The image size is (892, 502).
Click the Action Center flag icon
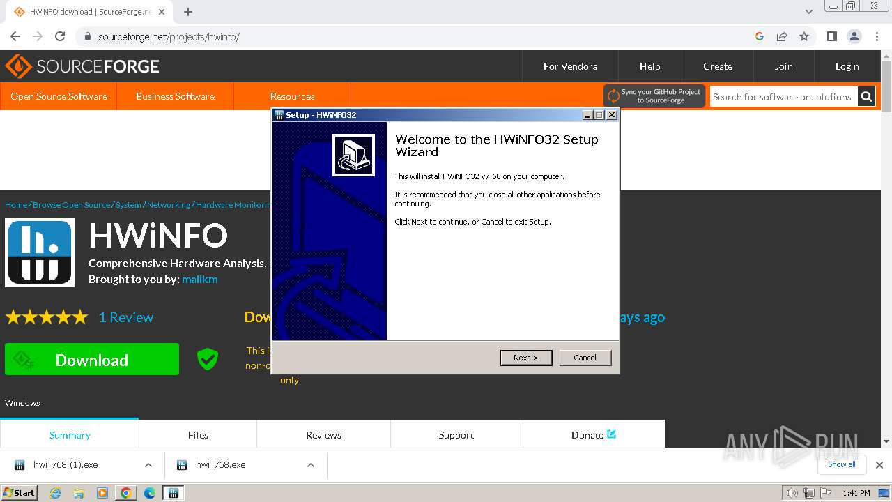pos(825,493)
